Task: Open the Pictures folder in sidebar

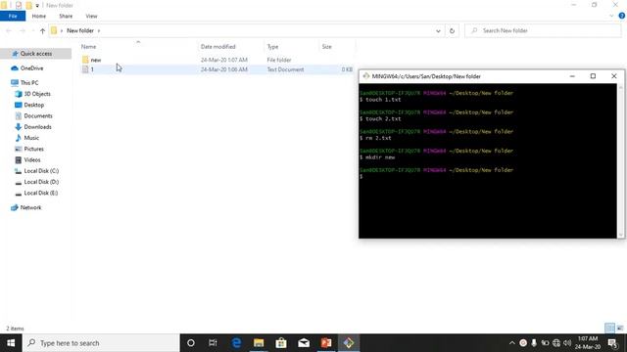Action: pos(33,149)
